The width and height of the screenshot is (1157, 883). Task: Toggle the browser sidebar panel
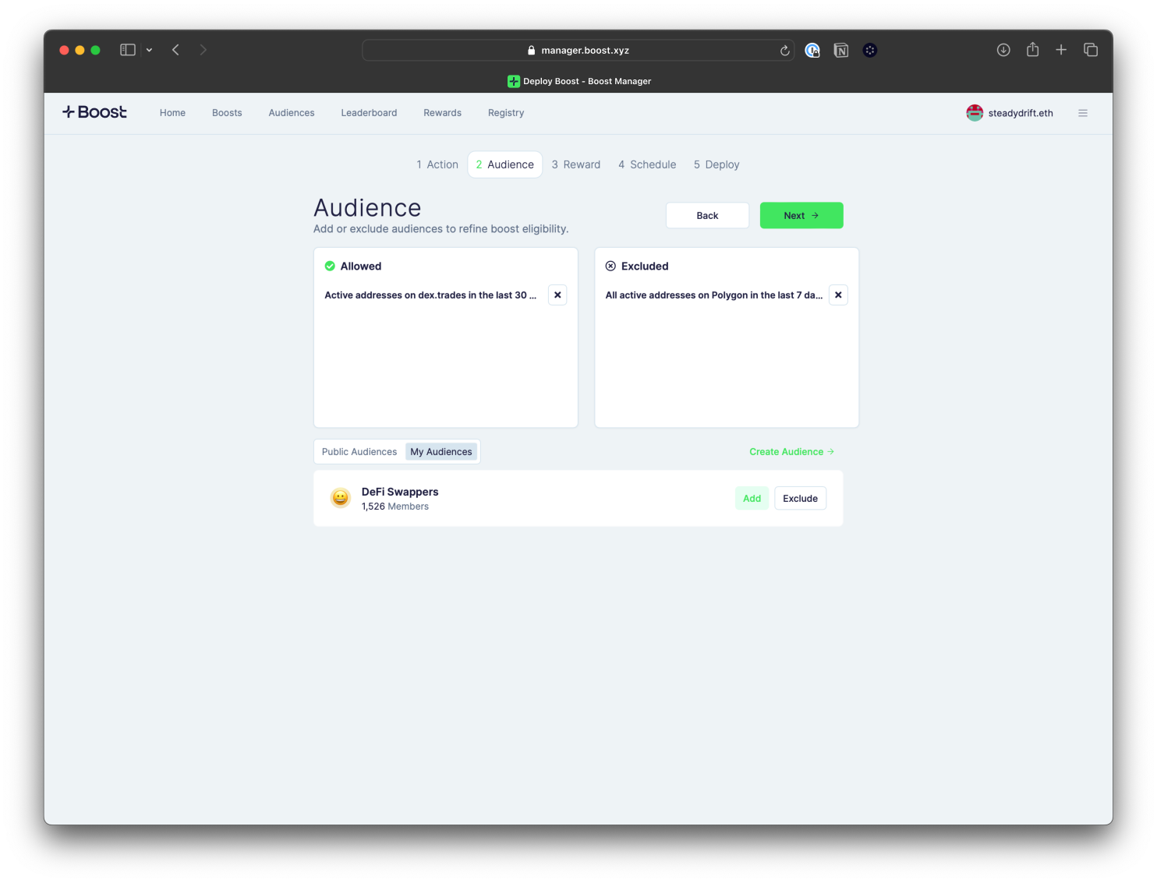[127, 49]
